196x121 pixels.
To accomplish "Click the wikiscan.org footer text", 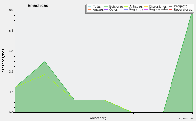I will (x=98, y=118).
